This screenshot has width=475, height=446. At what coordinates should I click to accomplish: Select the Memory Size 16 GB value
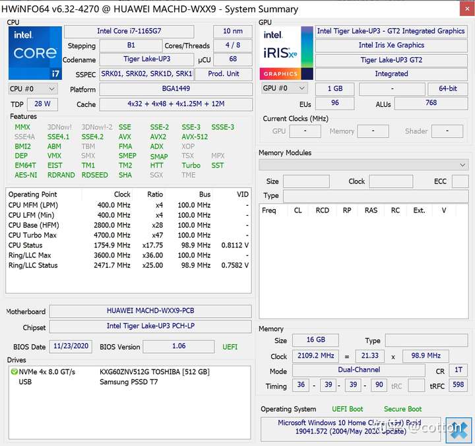[x=315, y=340]
